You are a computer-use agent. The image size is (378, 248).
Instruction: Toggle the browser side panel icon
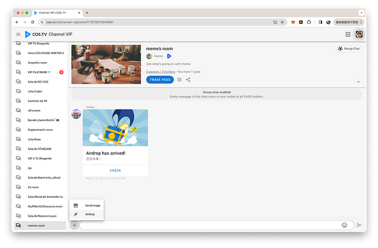(320, 22)
